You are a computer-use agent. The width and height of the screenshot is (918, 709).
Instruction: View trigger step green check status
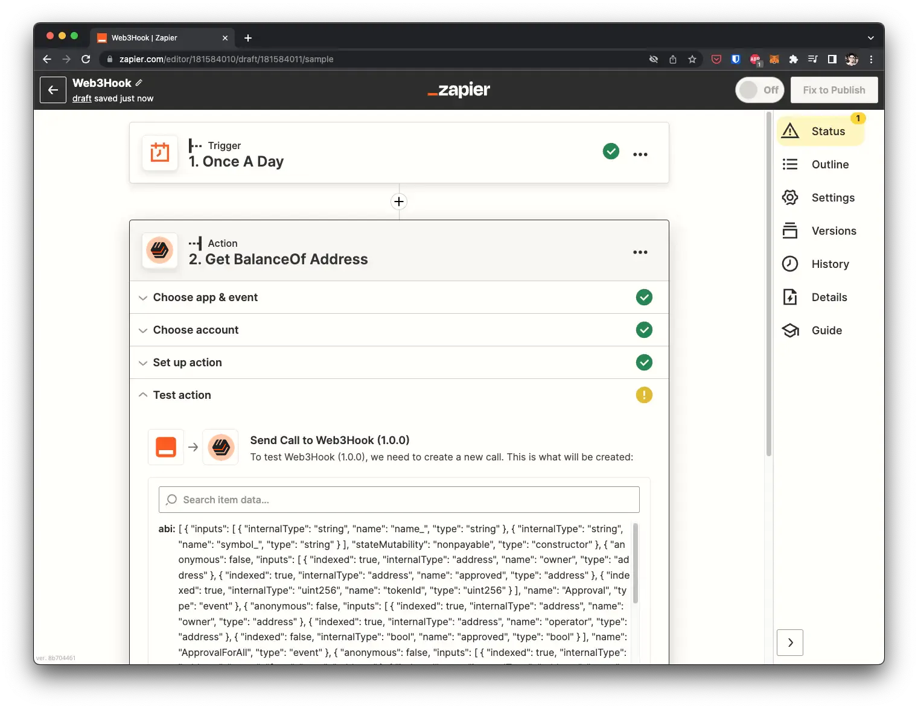(611, 151)
